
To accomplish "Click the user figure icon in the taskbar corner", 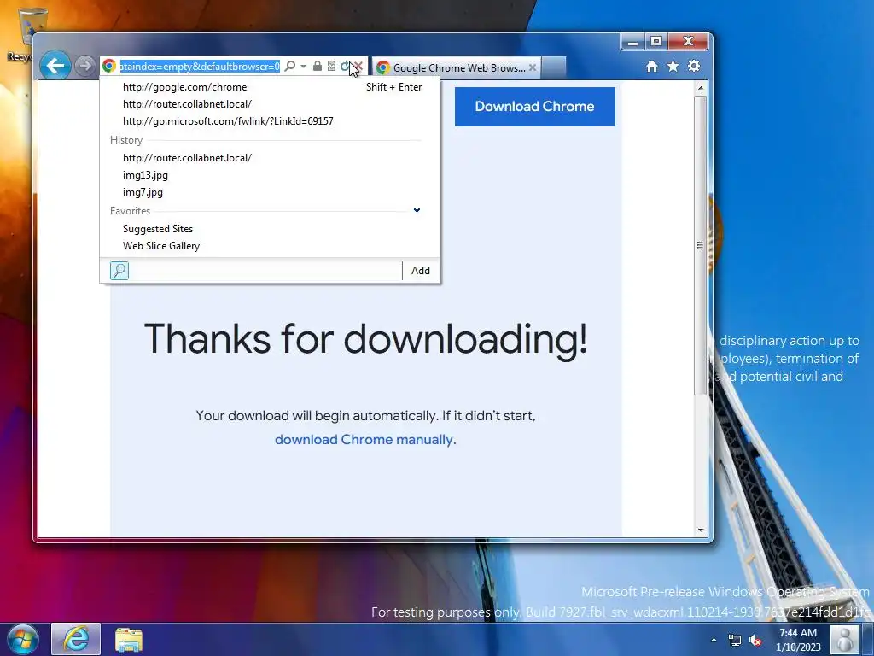I will click(844, 639).
